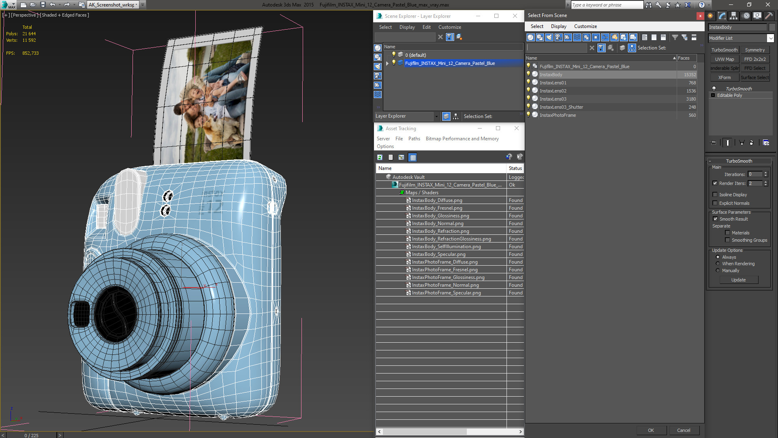The width and height of the screenshot is (778, 438).
Task: Enable Separate by Smoothing Groups checkbox
Action: pos(728,240)
